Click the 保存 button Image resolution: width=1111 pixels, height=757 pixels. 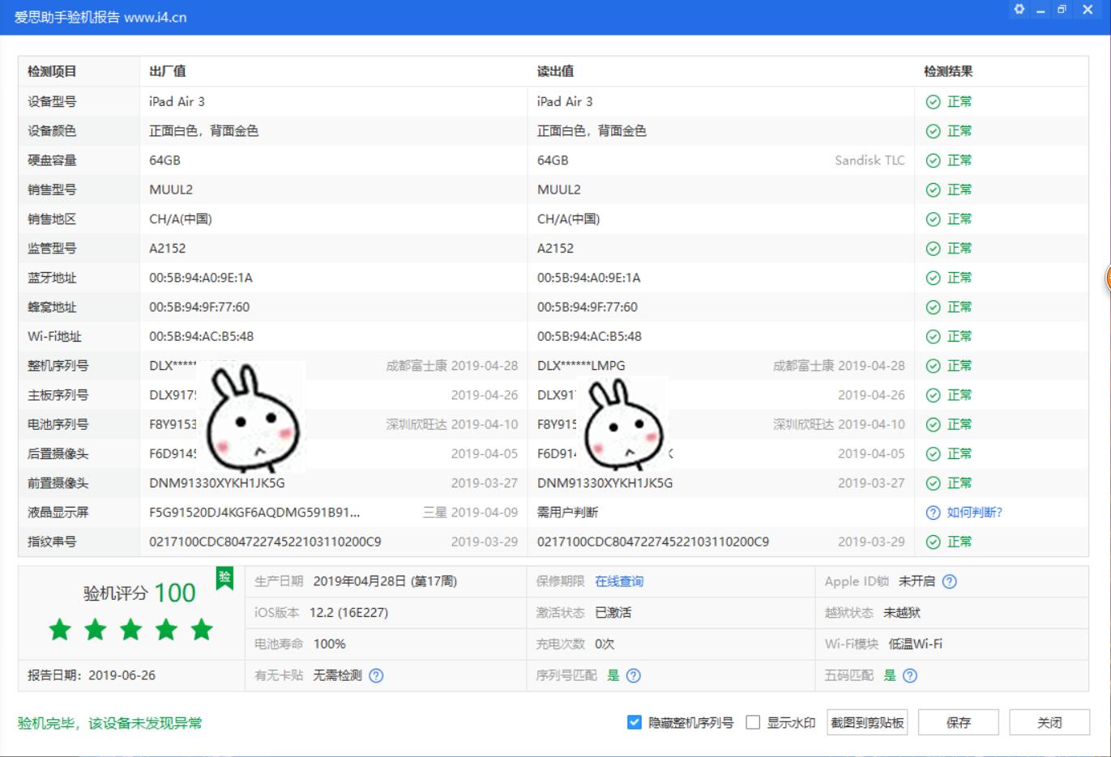point(958,722)
